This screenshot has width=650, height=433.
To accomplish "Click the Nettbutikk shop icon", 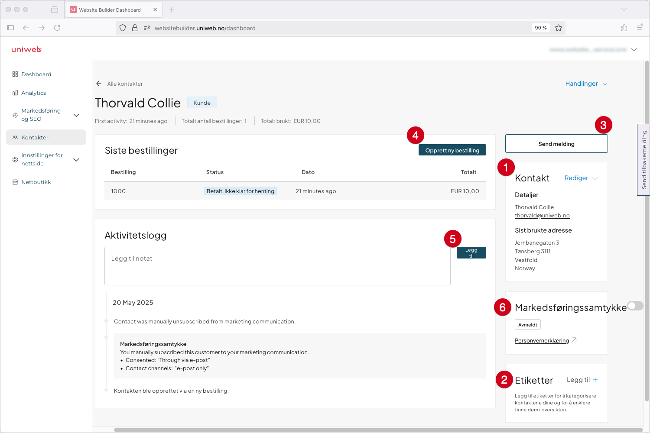I will tap(15, 182).
